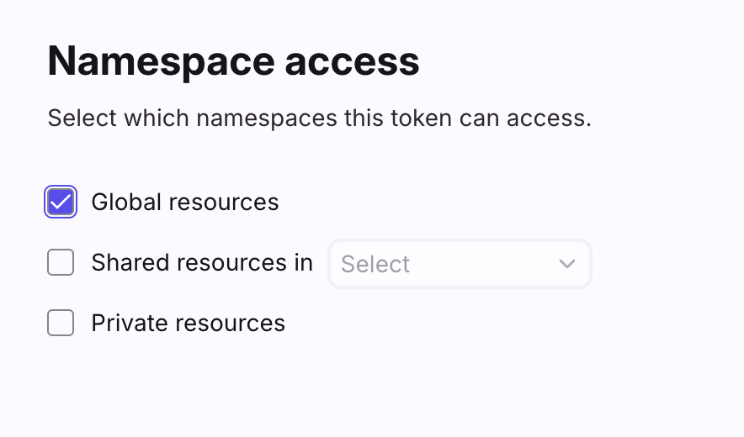Click the 'Select' placeholder text
This screenshot has width=744, height=437.
(375, 264)
